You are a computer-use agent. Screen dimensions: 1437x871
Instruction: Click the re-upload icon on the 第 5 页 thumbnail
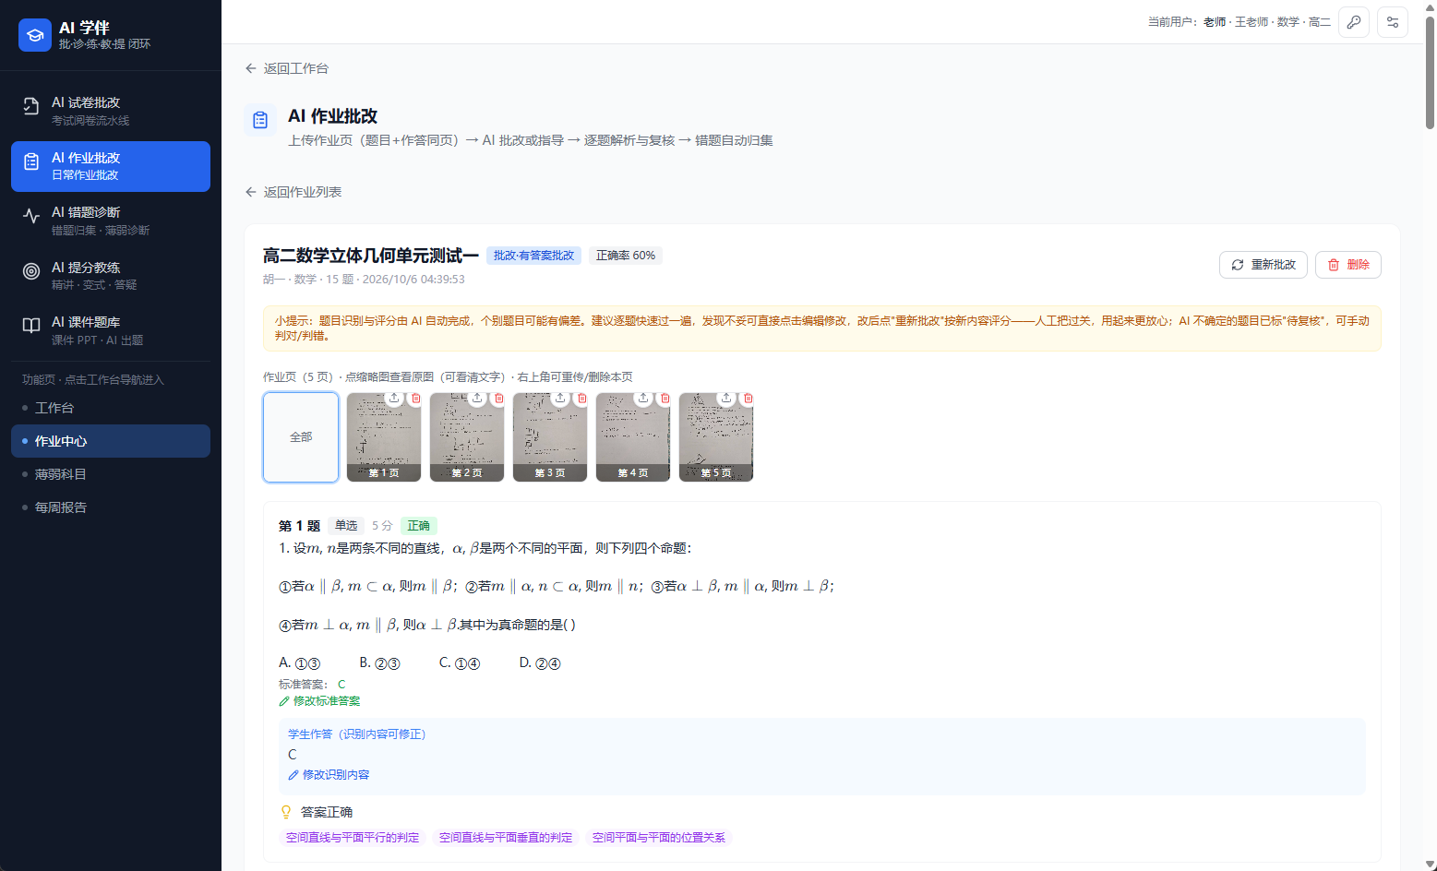[726, 398]
